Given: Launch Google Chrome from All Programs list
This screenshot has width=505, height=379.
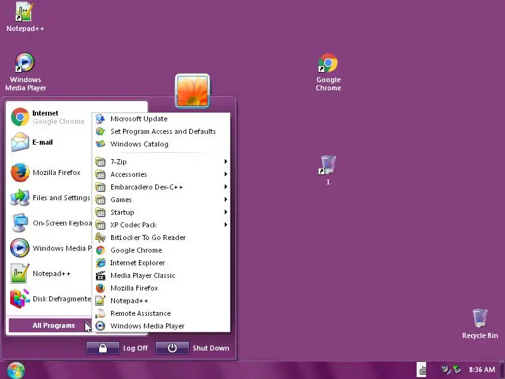Looking at the screenshot, I should coord(161,250).
